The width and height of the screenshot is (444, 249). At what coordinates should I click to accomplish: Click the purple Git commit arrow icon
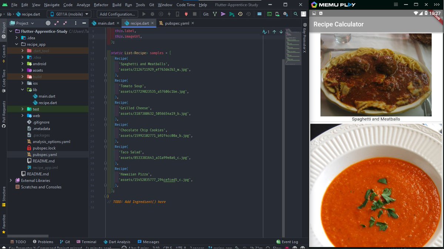pyautogui.click(x=223, y=14)
